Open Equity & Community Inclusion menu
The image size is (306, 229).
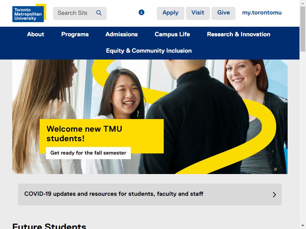tap(149, 51)
